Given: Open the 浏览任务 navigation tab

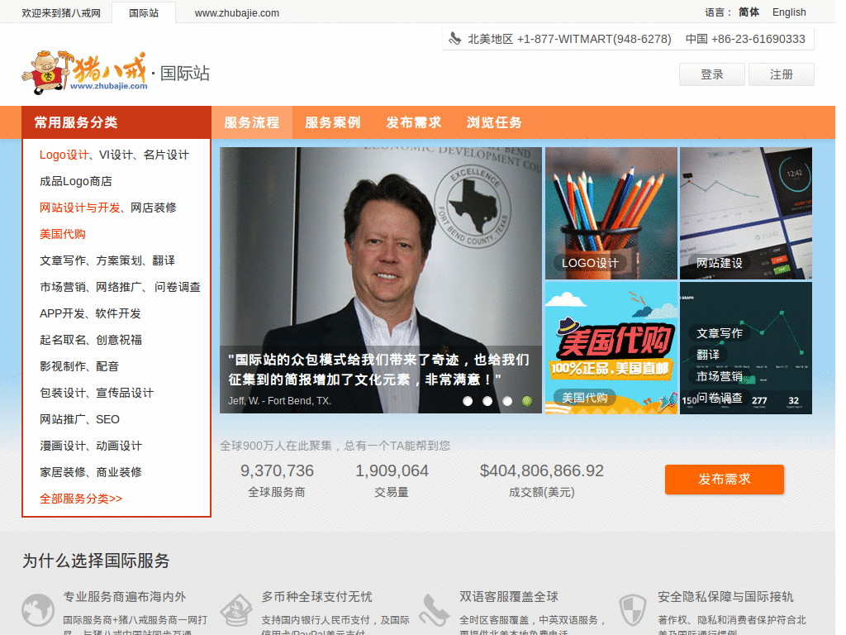Looking at the screenshot, I should [x=494, y=122].
